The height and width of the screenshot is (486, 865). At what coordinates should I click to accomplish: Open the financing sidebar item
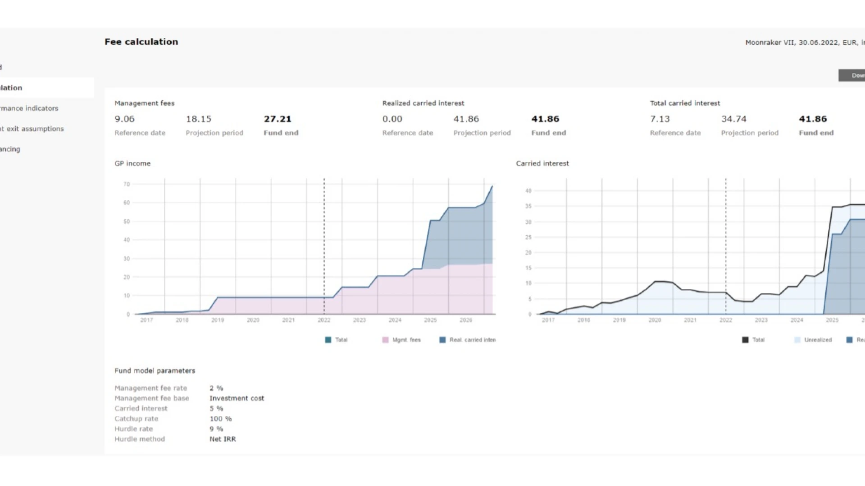coord(10,149)
